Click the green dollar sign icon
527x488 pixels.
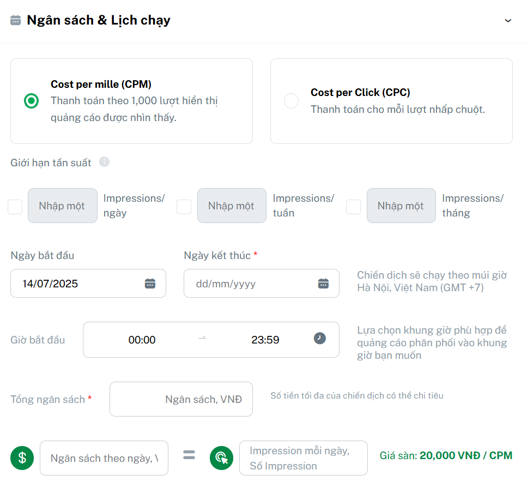(x=22, y=458)
